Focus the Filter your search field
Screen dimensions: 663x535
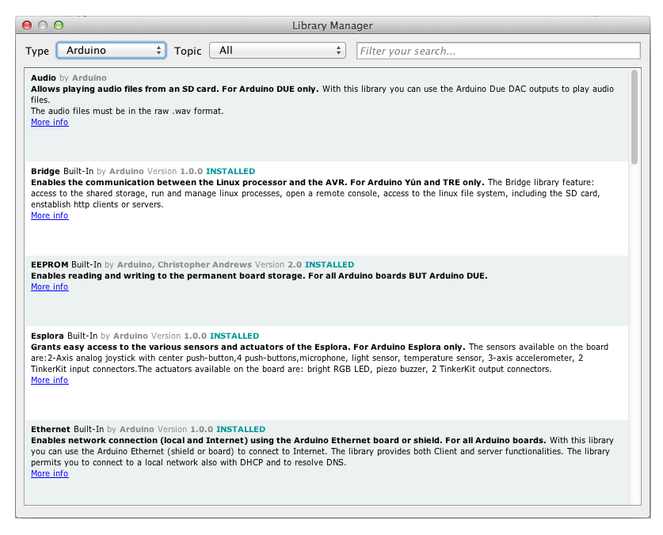click(498, 51)
